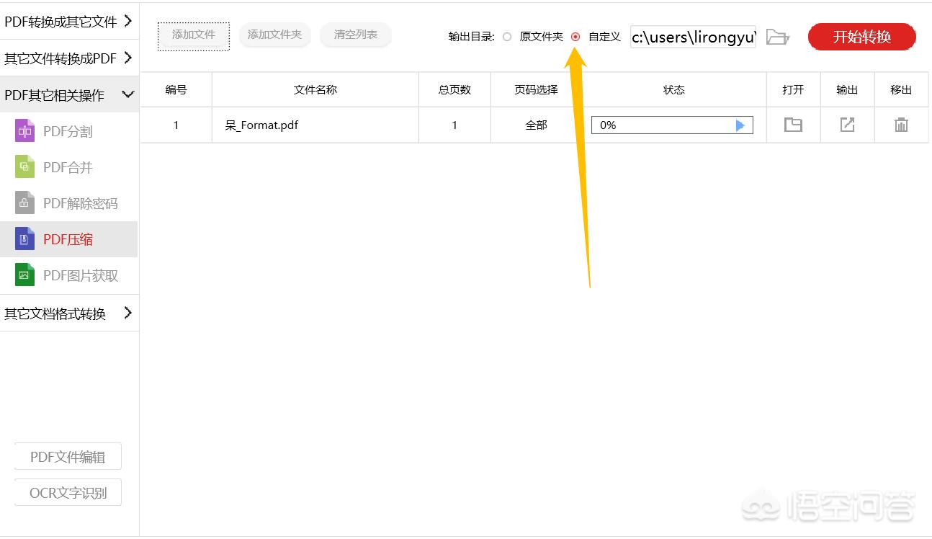Click the 输出 export icon for 呆_Format.pdf

(x=847, y=125)
